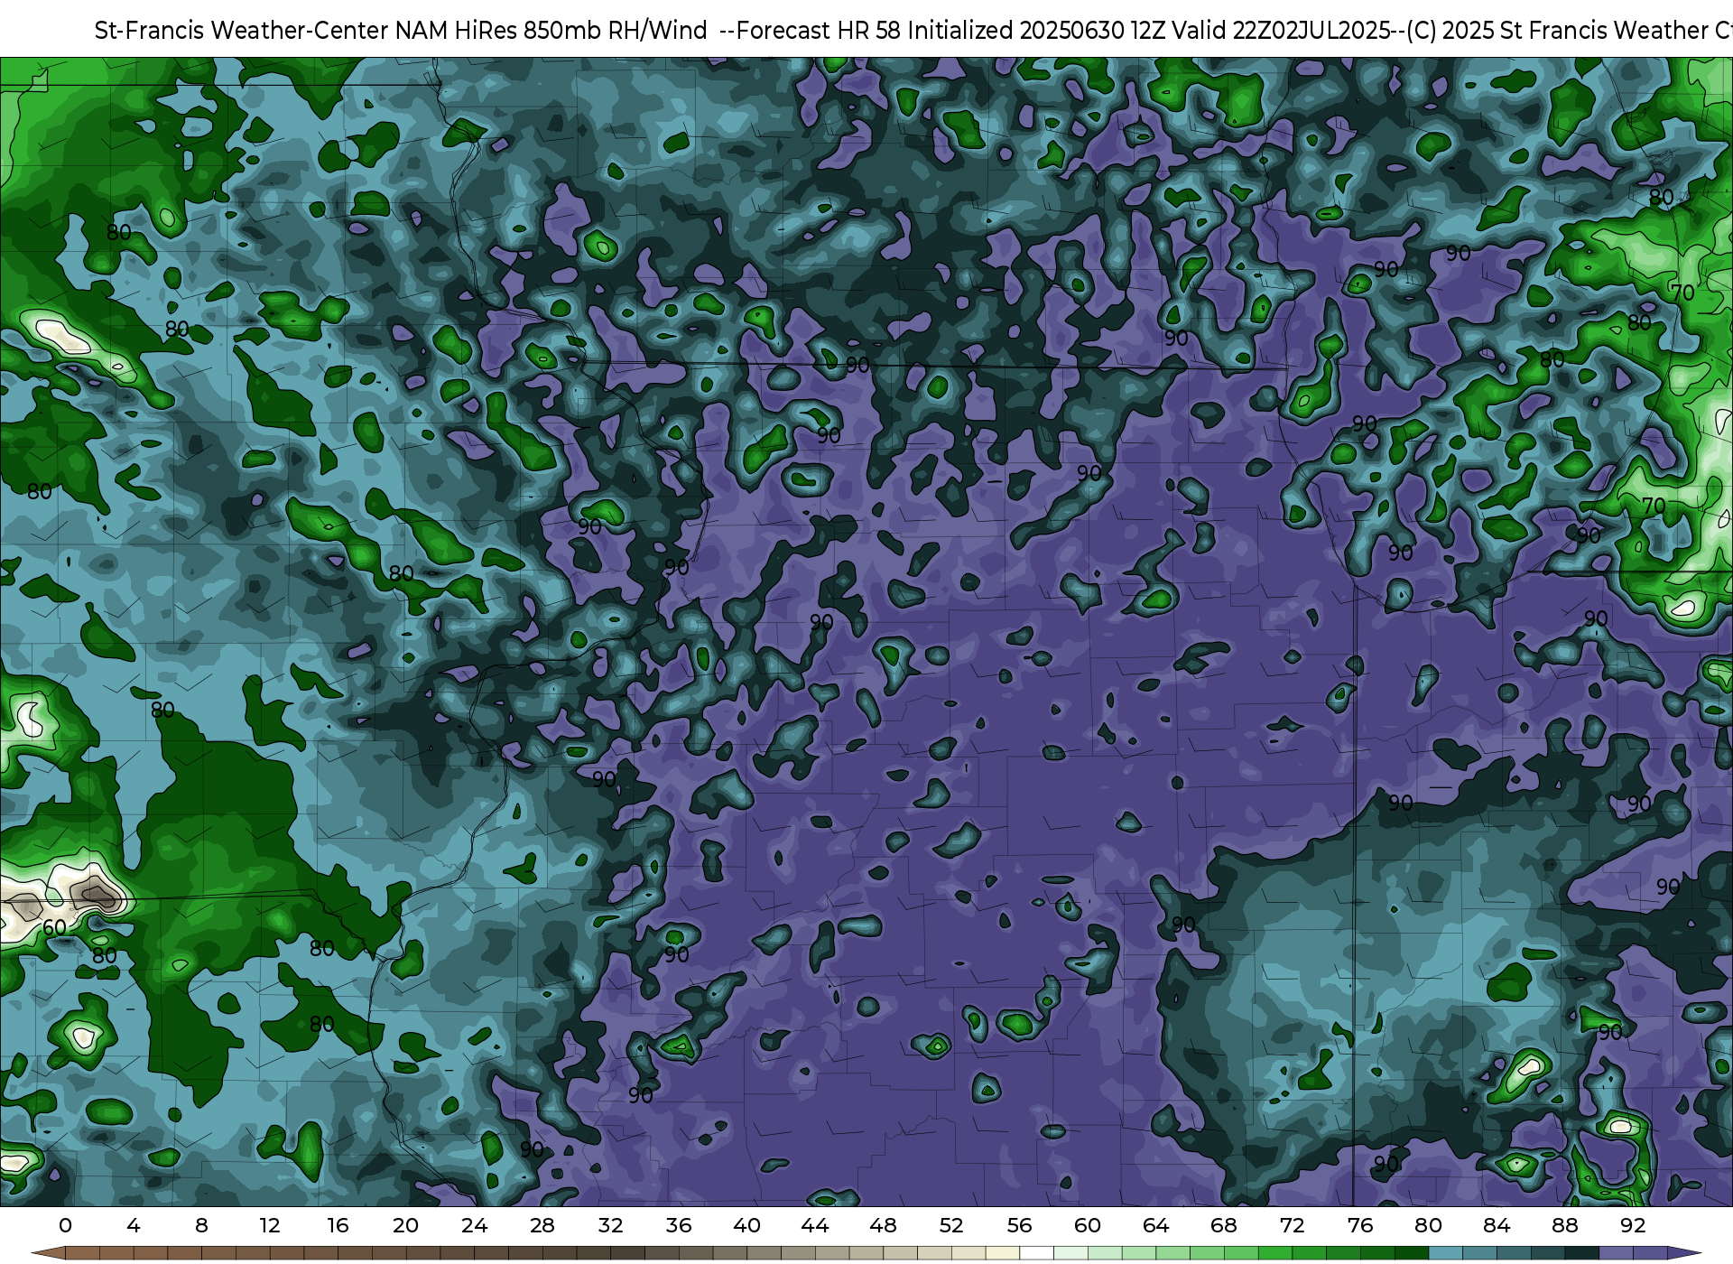Click the '88' label on the color scale
The height and width of the screenshot is (1264, 1733).
[x=1564, y=1225]
